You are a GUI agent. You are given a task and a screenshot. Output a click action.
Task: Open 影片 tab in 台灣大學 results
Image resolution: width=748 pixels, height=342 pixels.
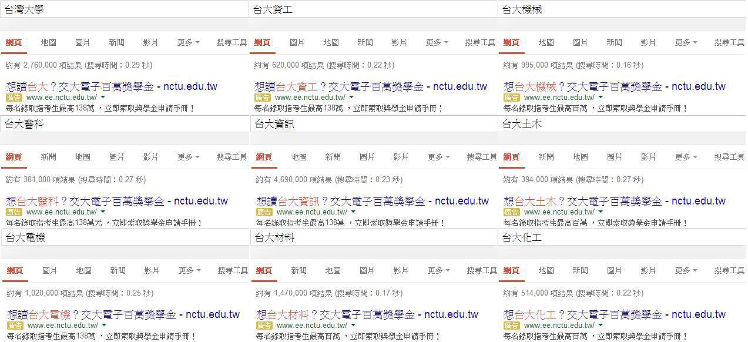(150, 42)
